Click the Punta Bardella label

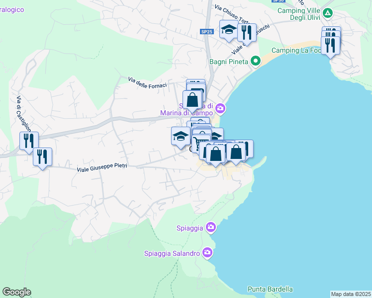tap(270, 289)
